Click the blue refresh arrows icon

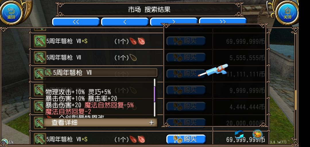click(239, 135)
